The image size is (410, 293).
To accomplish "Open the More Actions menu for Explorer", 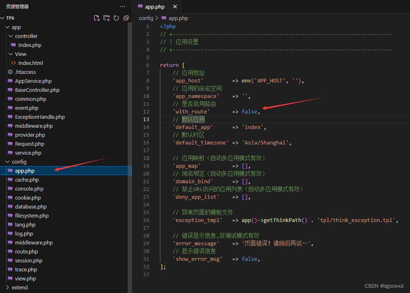I will (x=122, y=6).
